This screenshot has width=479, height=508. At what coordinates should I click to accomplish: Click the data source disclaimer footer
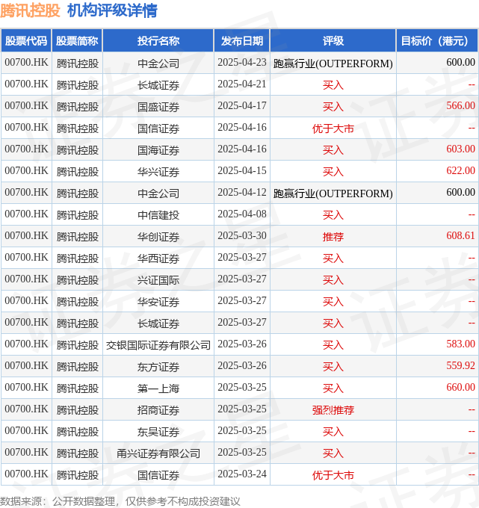120,501
